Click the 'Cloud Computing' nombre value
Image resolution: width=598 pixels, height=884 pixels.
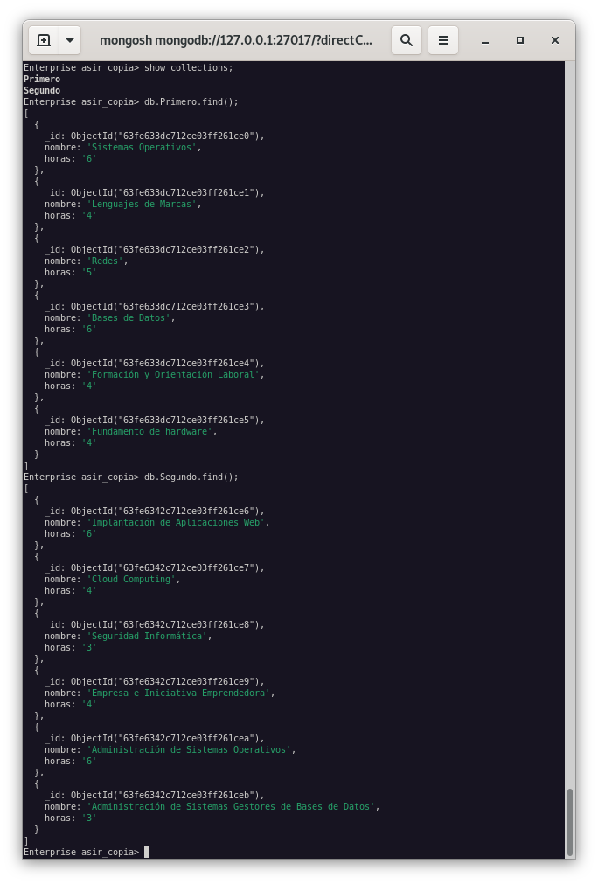(131, 580)
